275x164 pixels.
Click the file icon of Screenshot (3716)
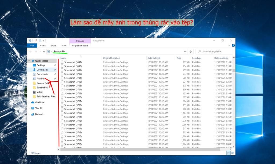pyautogui.click(x=62, y=136)
